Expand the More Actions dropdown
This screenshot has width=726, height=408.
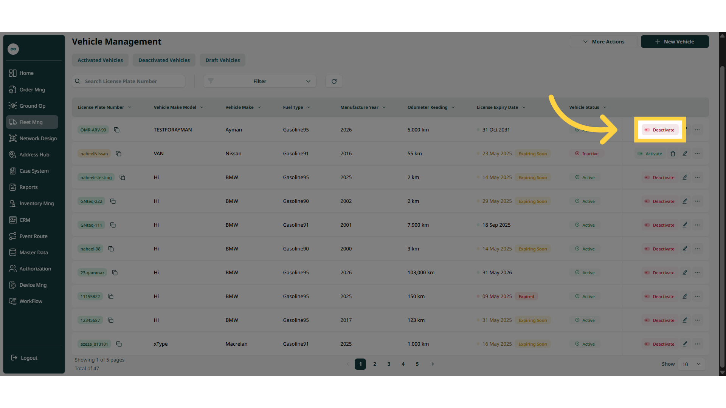603,42
